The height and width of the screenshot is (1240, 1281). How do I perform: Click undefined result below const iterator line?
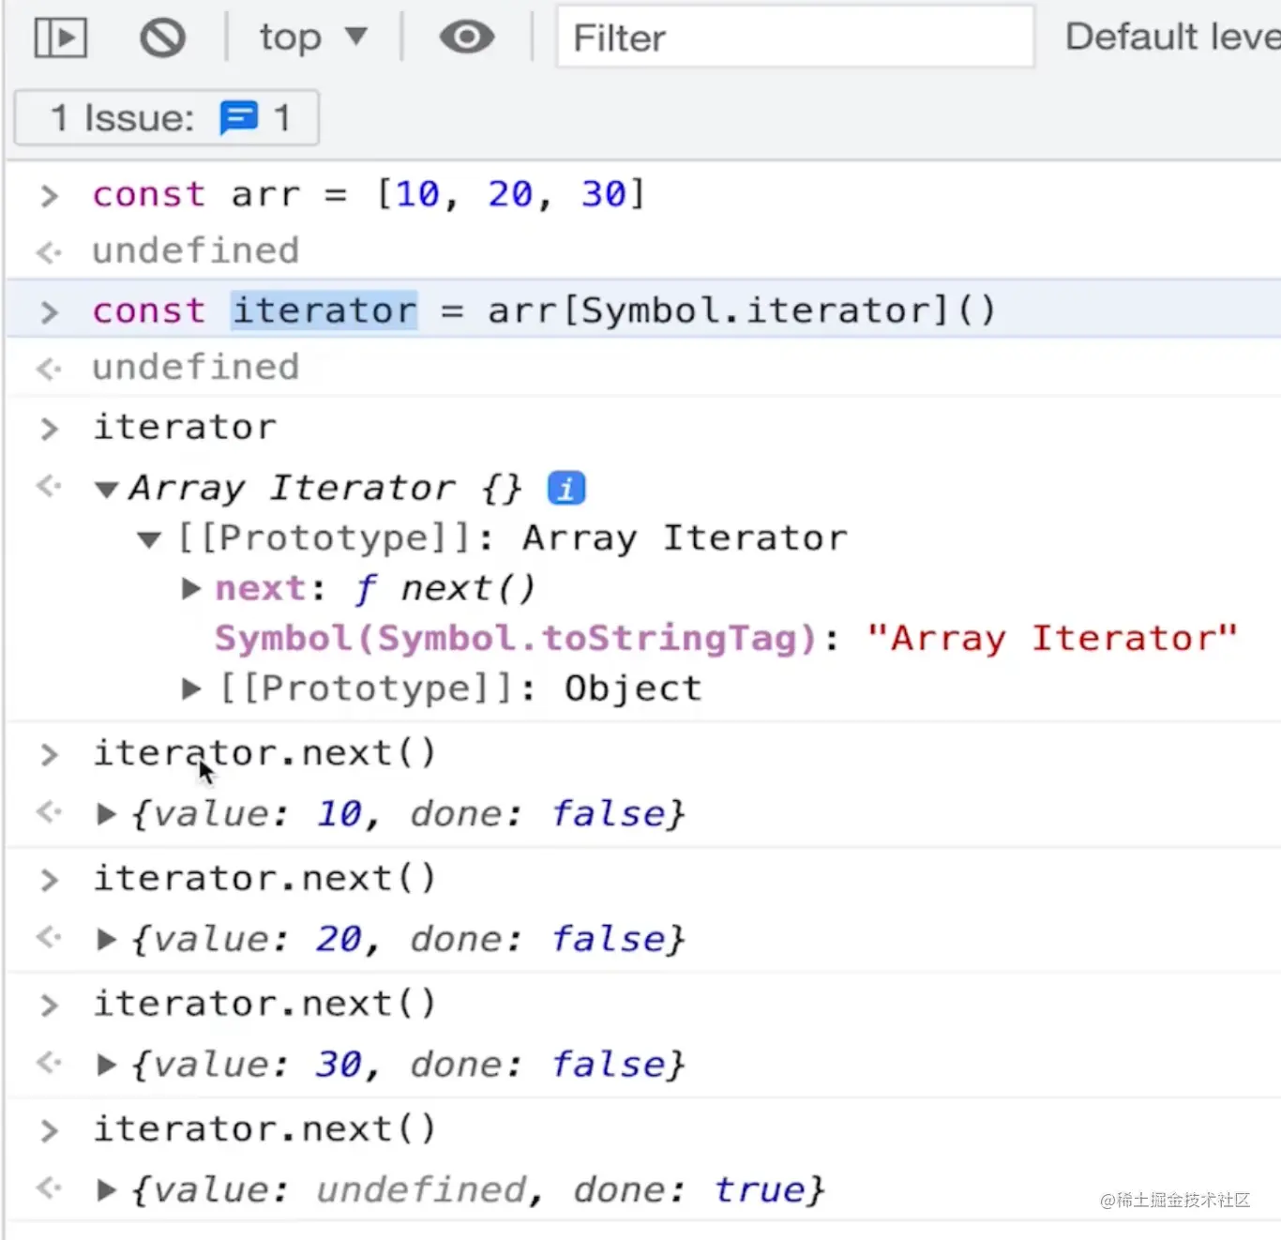(x=195, y=368)
